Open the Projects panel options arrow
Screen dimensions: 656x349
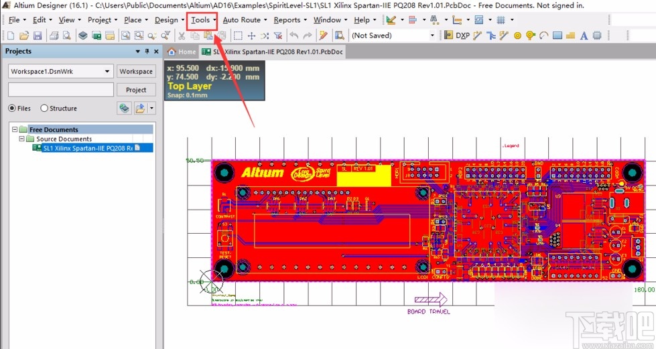pyautogui.click(x=137, y=52)
